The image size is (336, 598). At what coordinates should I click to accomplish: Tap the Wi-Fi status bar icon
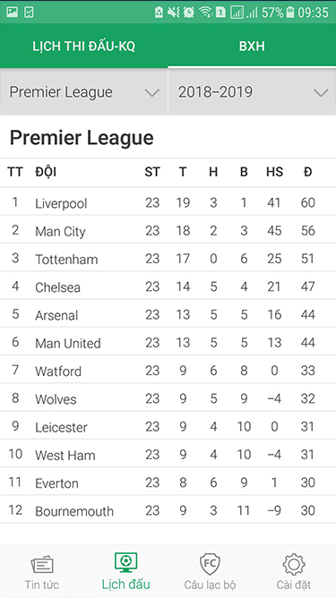point(206,13)
